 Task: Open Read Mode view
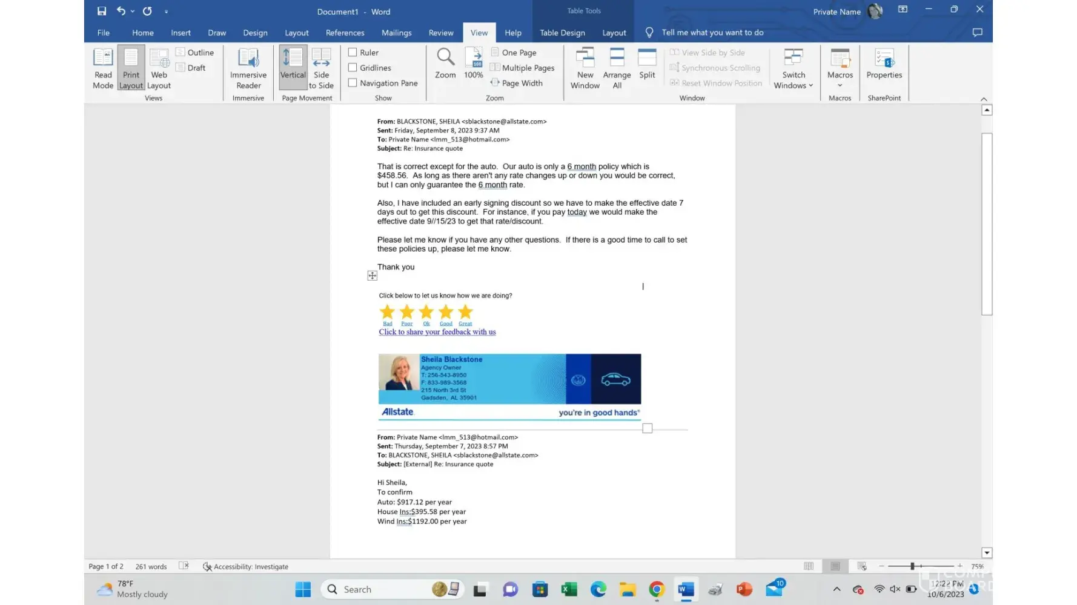click(x=103, y=68)
